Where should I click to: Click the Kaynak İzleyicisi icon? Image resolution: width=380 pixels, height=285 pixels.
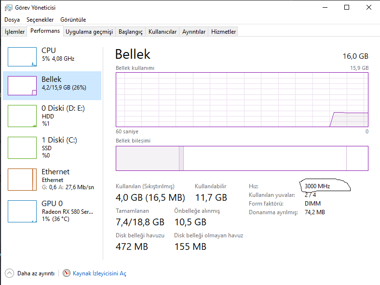(x=67, y=273)
